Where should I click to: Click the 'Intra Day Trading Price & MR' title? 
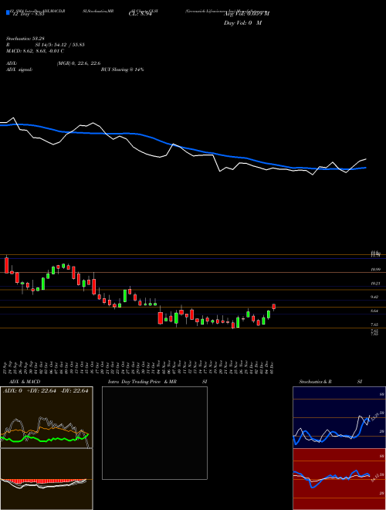pyautogui.click(x=142, y=382)
